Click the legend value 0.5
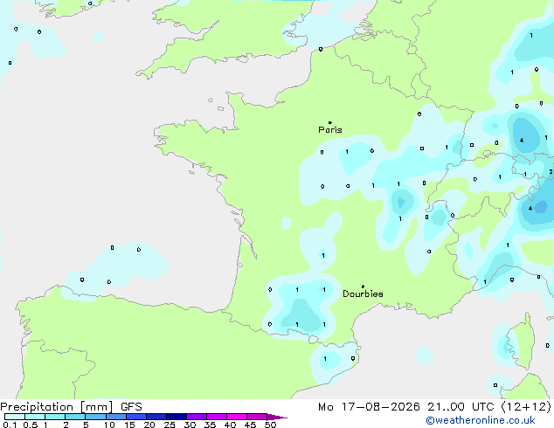 (x=31, y=425)
